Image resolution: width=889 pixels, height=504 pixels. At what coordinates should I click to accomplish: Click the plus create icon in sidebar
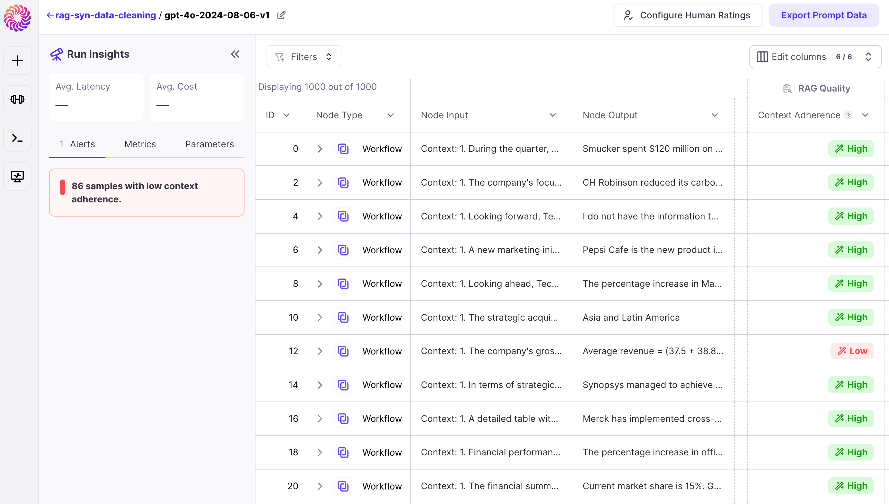point(17,61)
